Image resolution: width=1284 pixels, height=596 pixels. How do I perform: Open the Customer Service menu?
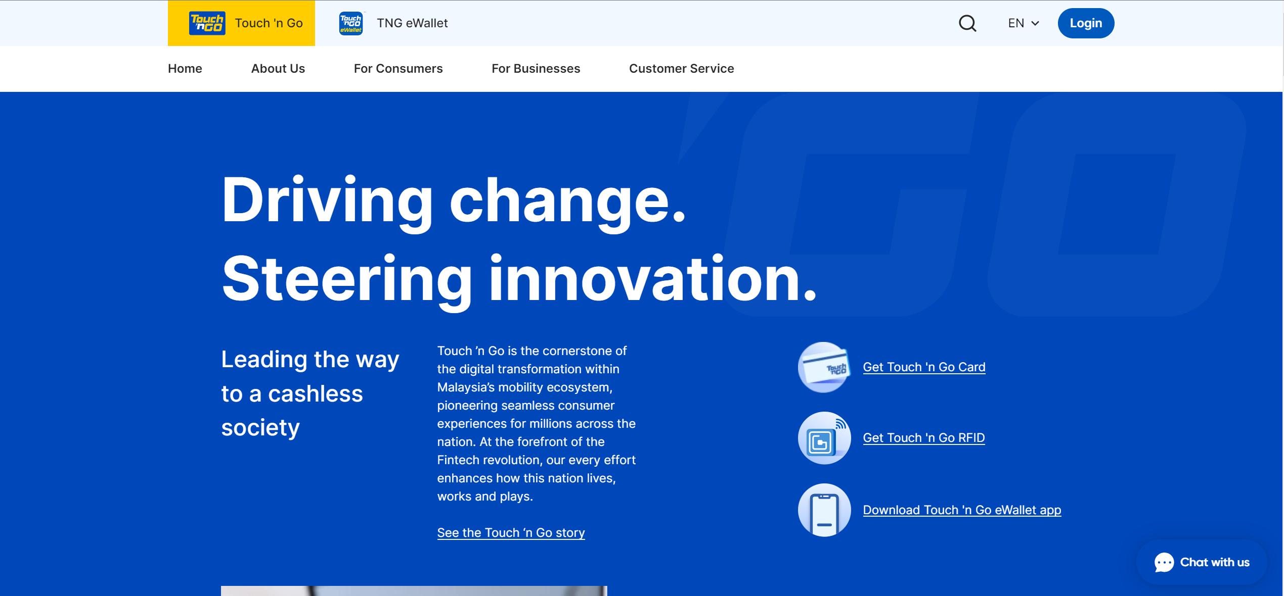coord(682,69)
